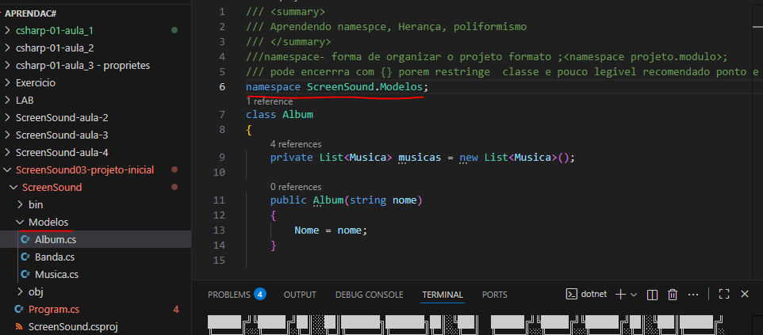Viewport: 763px width, 335px height.
Task: Click the ScreenSound identifier in namespace line
Action: (340, 88)
